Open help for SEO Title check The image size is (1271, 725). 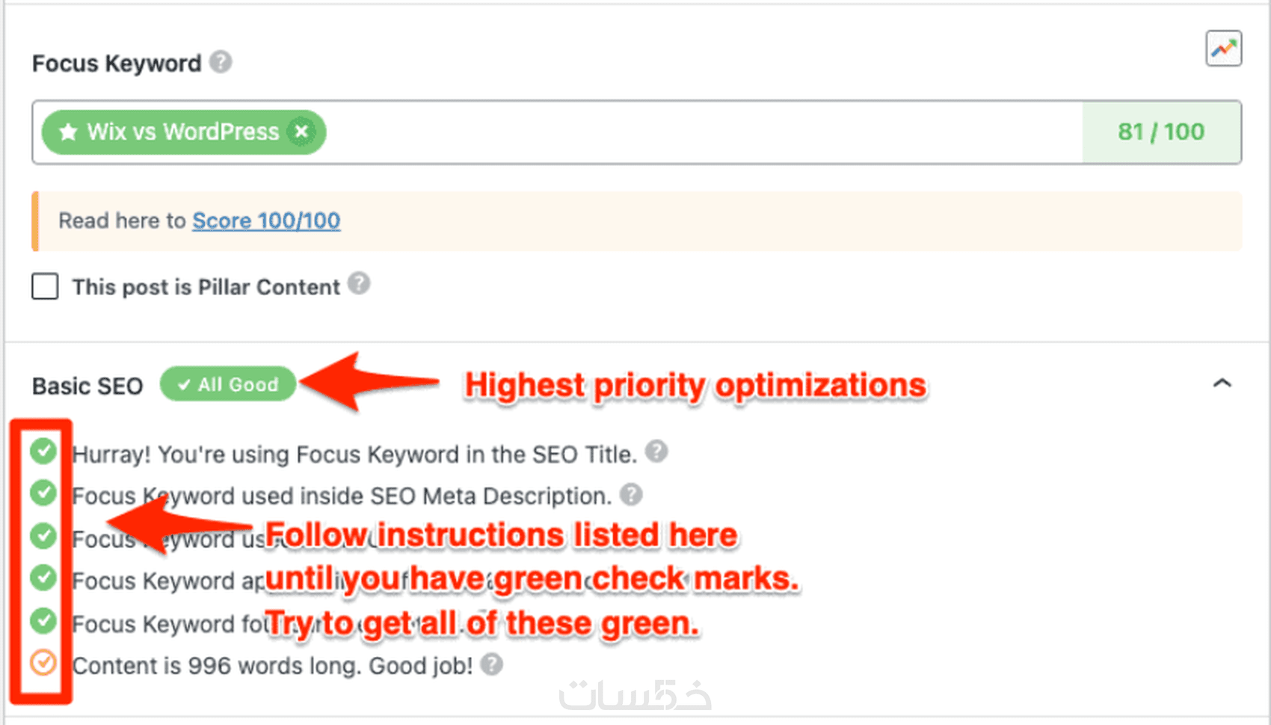click(x=656, y=451)
